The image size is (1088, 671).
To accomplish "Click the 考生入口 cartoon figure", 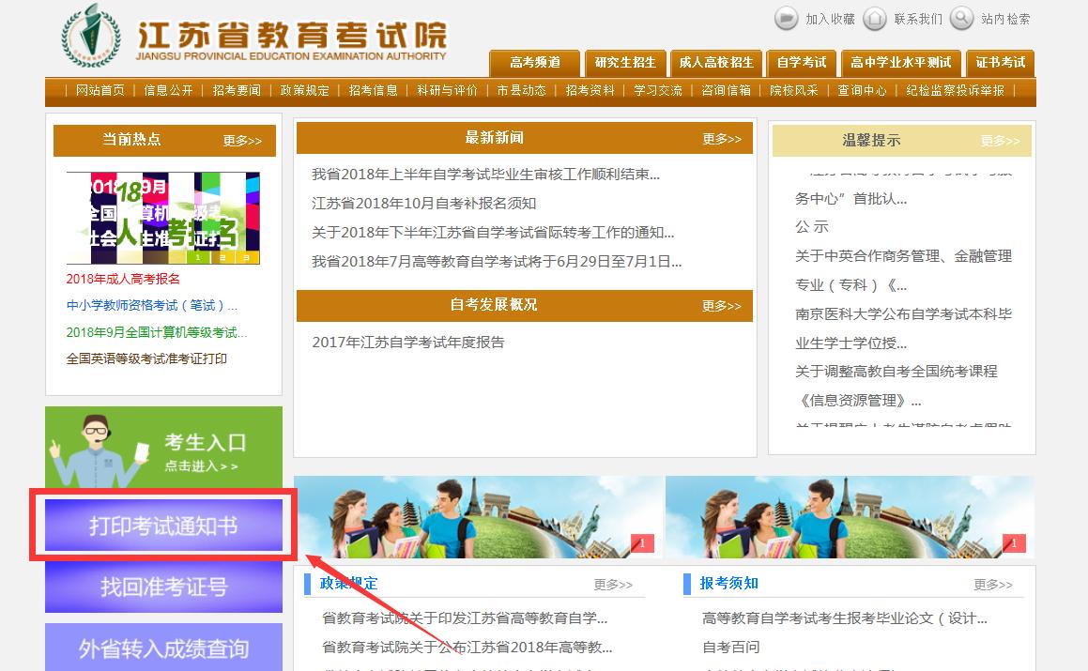I will click(x=95, y=447).
